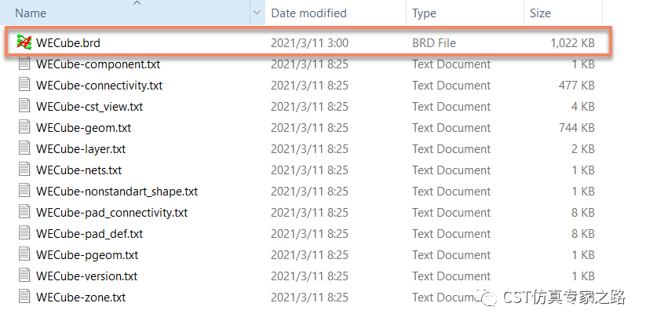Click the sort direction arrow above Name
The width and height of the screenshot is (646, 325).
(x=138, y=3)
